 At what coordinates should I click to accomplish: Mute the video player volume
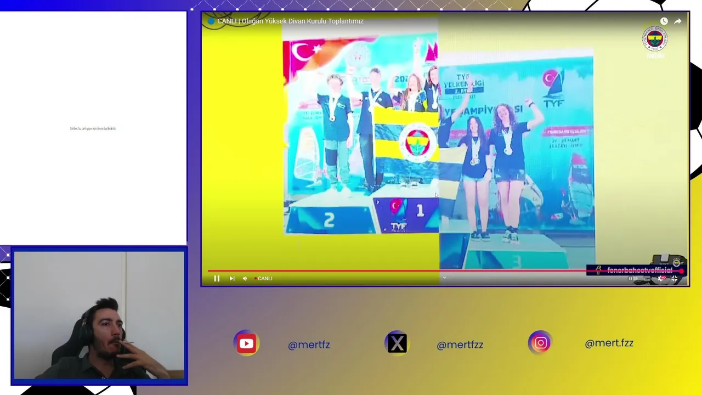pos(245,279)
